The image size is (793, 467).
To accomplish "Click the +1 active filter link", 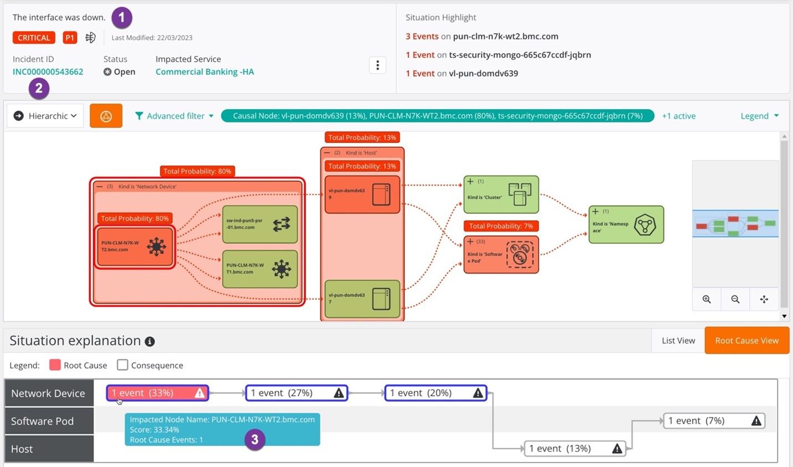I will click(x=679, y=116).
